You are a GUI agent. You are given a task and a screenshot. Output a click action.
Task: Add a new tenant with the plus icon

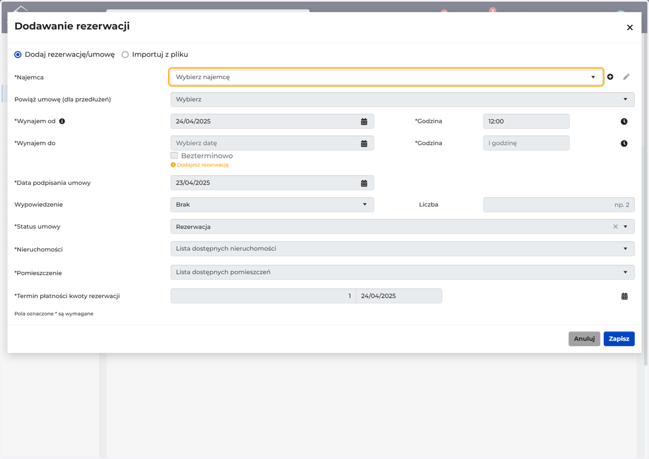[x=610, y=77]
